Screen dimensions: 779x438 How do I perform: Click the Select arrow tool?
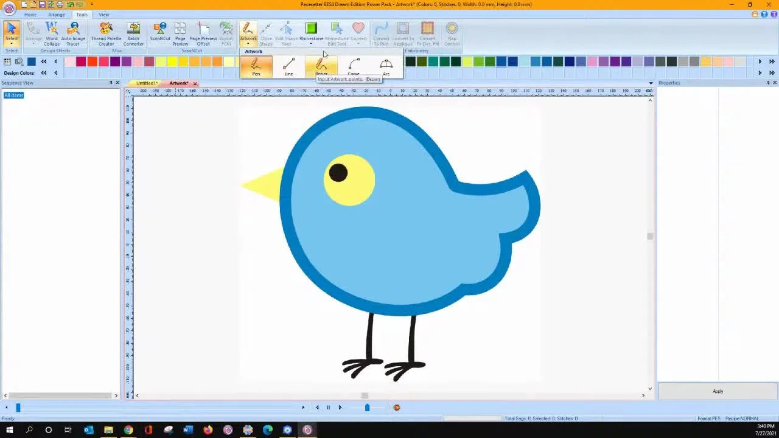click(12, 29)
